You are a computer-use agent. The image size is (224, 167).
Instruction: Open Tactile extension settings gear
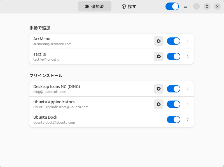(x=159, y=56)
